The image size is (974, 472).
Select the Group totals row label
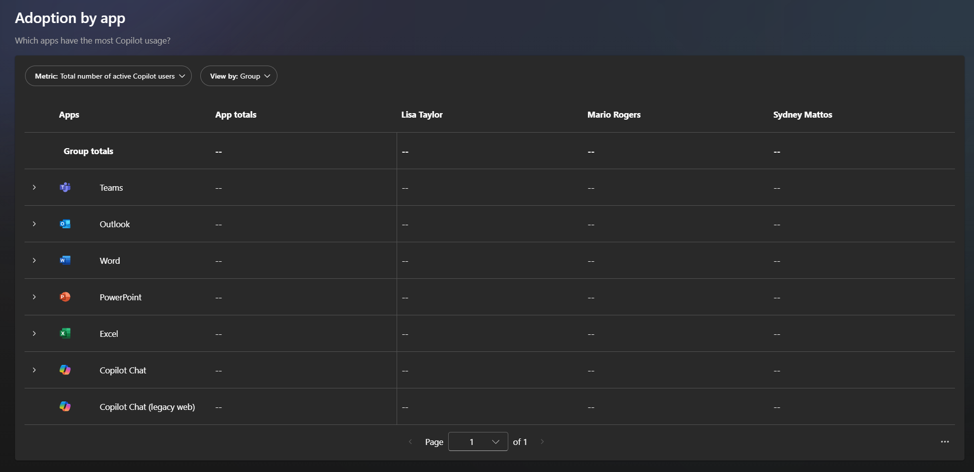coord(88,151)
